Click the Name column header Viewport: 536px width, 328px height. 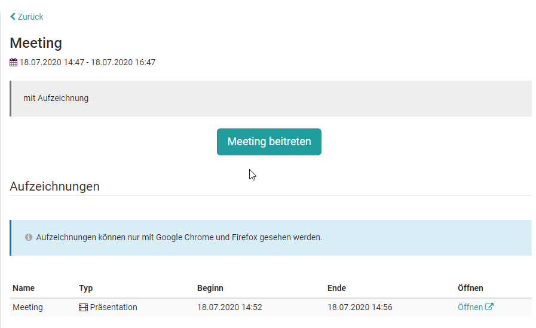point(24,288)
